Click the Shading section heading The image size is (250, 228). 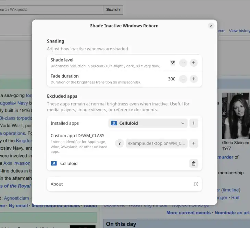[x=55, y=41]
